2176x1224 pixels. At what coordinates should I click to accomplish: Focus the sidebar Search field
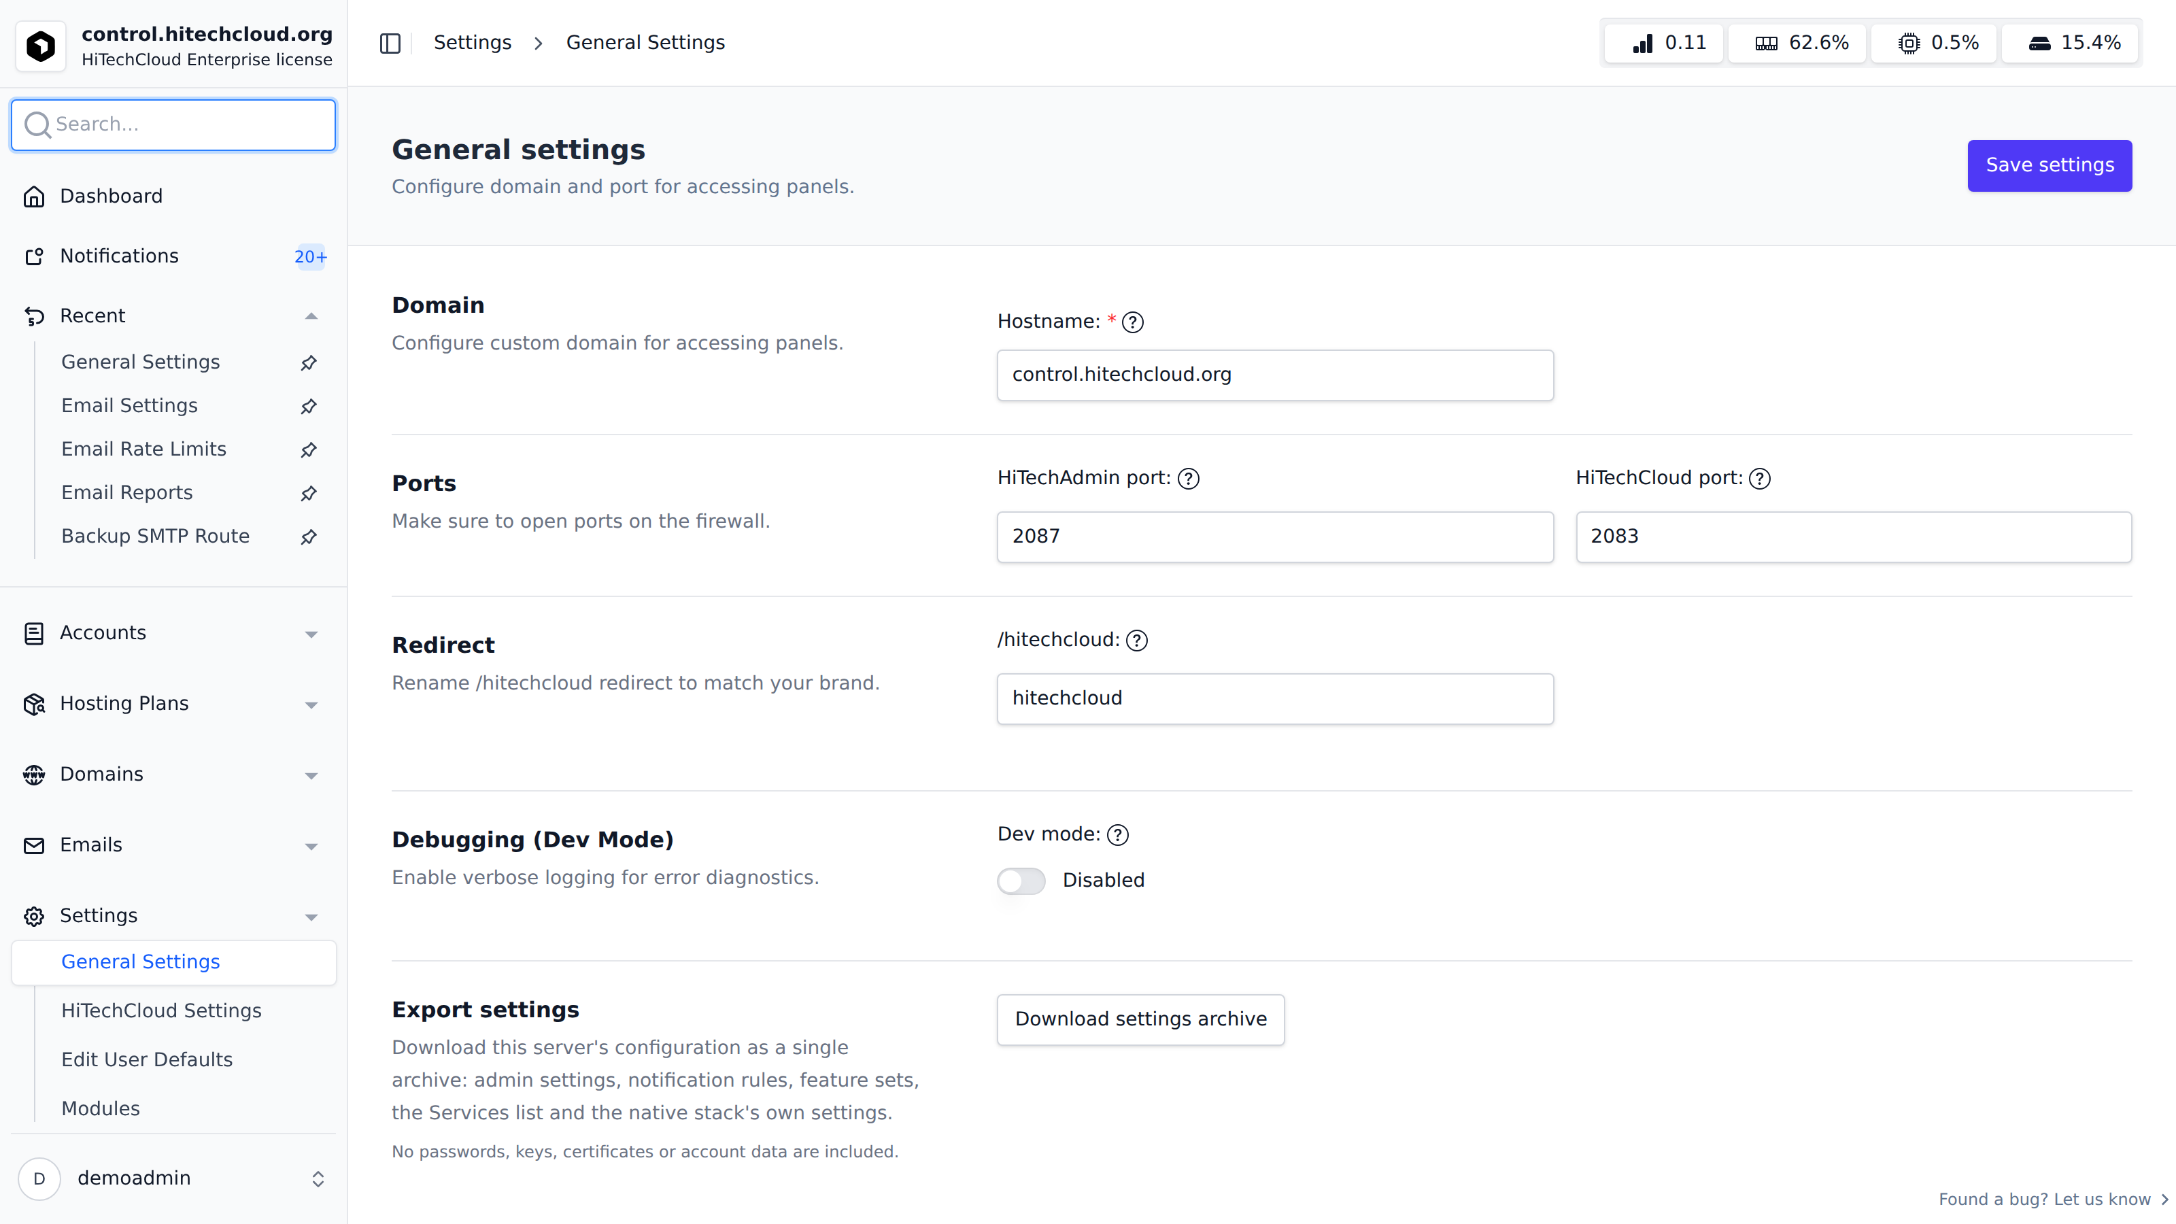click(x=173, y=125)
